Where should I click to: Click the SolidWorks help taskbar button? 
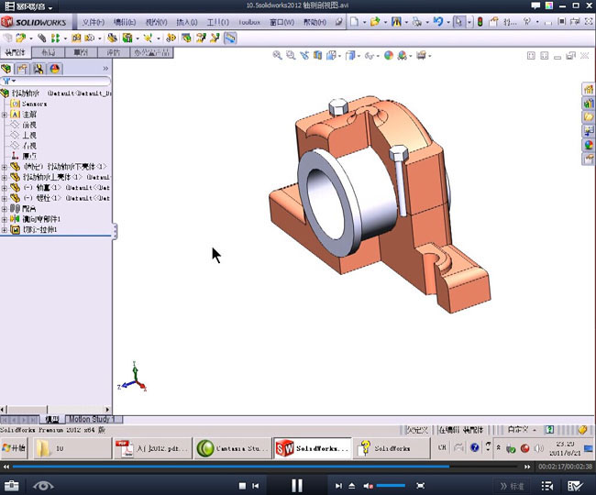[391, 448]
